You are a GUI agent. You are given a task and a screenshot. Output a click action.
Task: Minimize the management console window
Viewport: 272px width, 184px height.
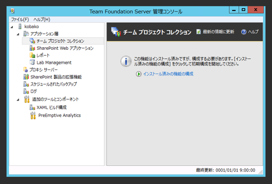click(x=234, y=10)
